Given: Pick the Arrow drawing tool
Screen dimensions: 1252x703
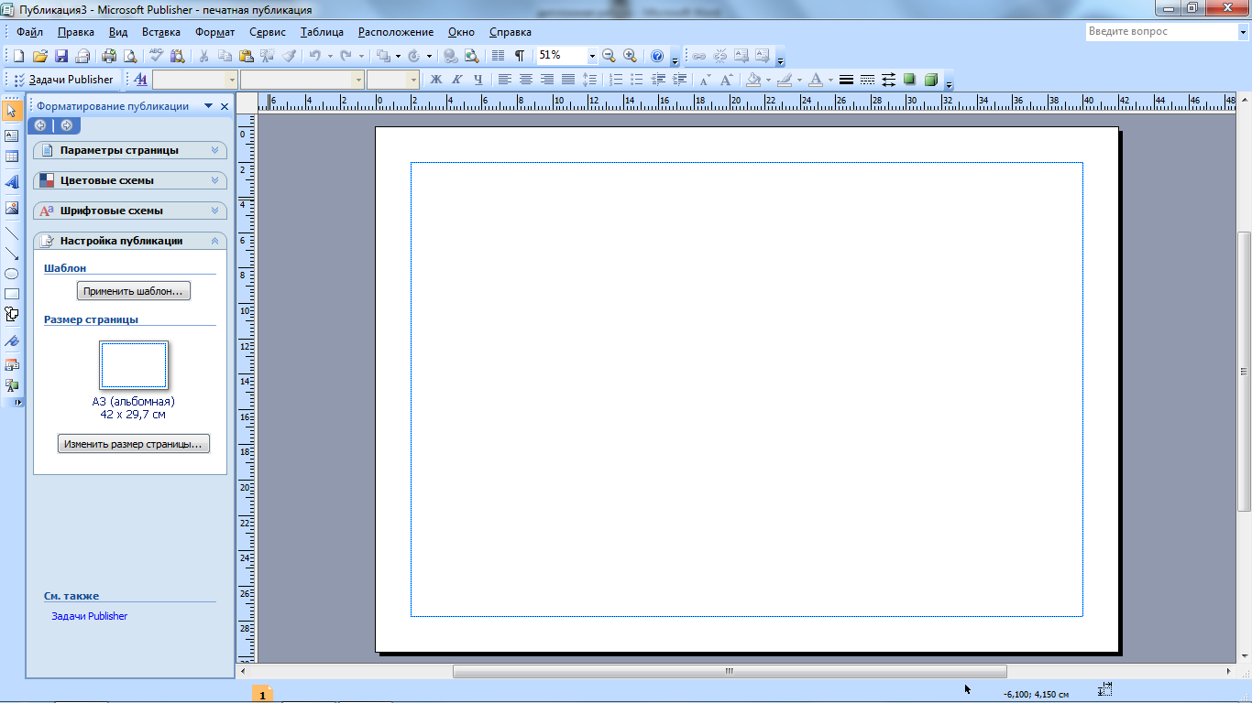Looking at the screenshot, I should 12,254.
